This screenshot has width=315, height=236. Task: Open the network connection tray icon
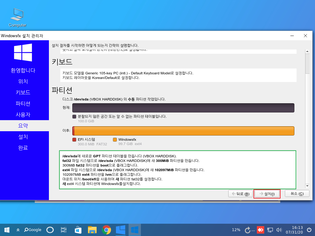click(x=270, y=230)
